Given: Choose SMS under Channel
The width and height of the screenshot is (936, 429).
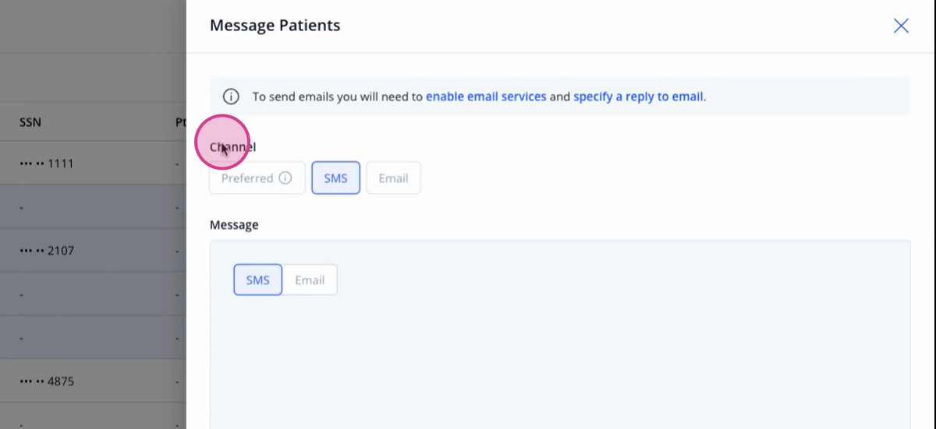Looking at the screenshot, I should point(336,178).
